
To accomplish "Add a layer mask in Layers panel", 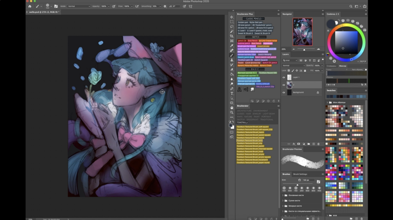I will pyautogui.click(x=298, y=144).
